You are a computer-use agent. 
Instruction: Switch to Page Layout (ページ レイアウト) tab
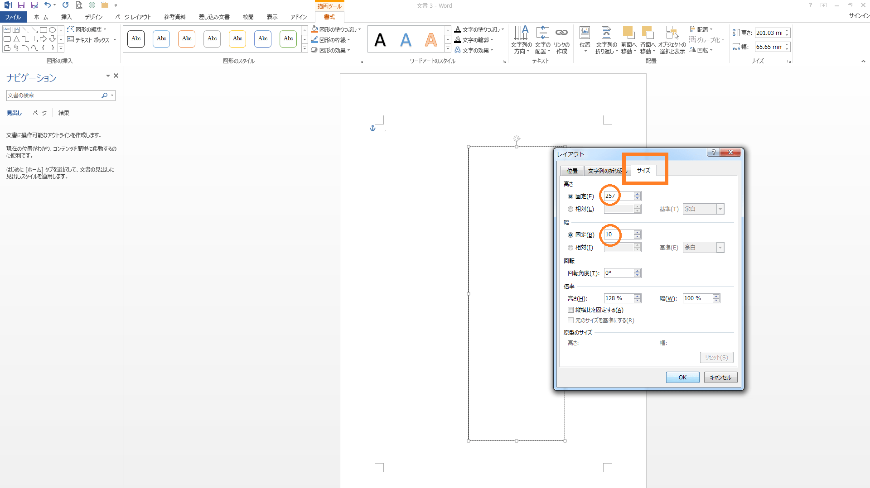click(x=133, y=17)
